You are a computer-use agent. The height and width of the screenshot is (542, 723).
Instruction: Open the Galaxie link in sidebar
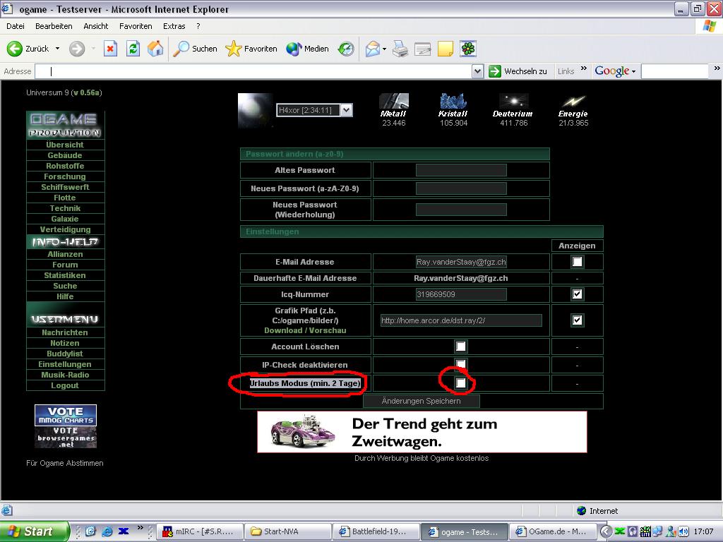pyautogui.click(x=65, y=219)
